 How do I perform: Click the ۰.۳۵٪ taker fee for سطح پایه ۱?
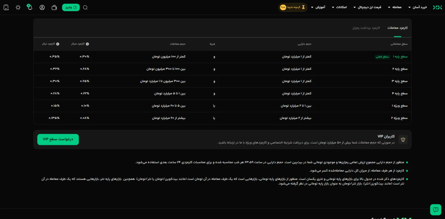coord(55,57)
